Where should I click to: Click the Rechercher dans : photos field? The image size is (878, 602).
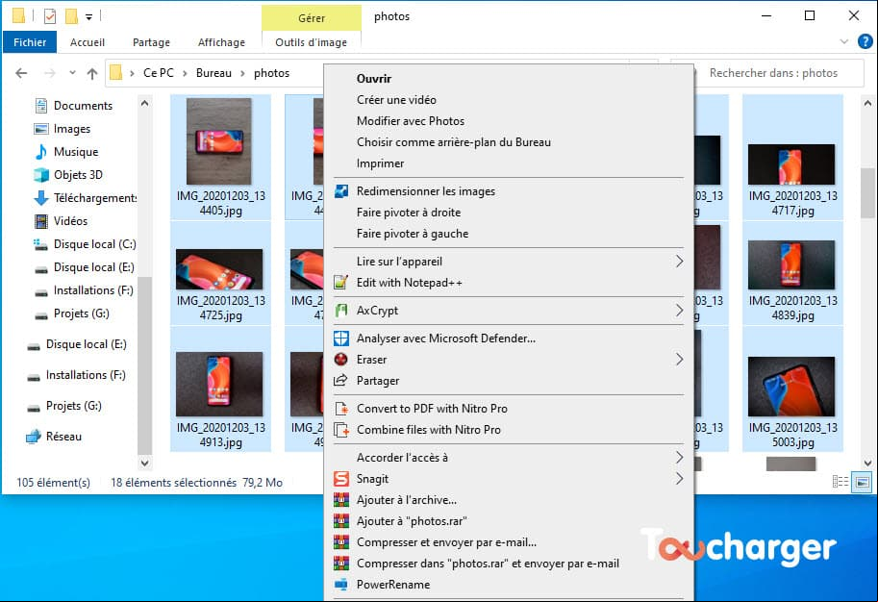(773, 73)
